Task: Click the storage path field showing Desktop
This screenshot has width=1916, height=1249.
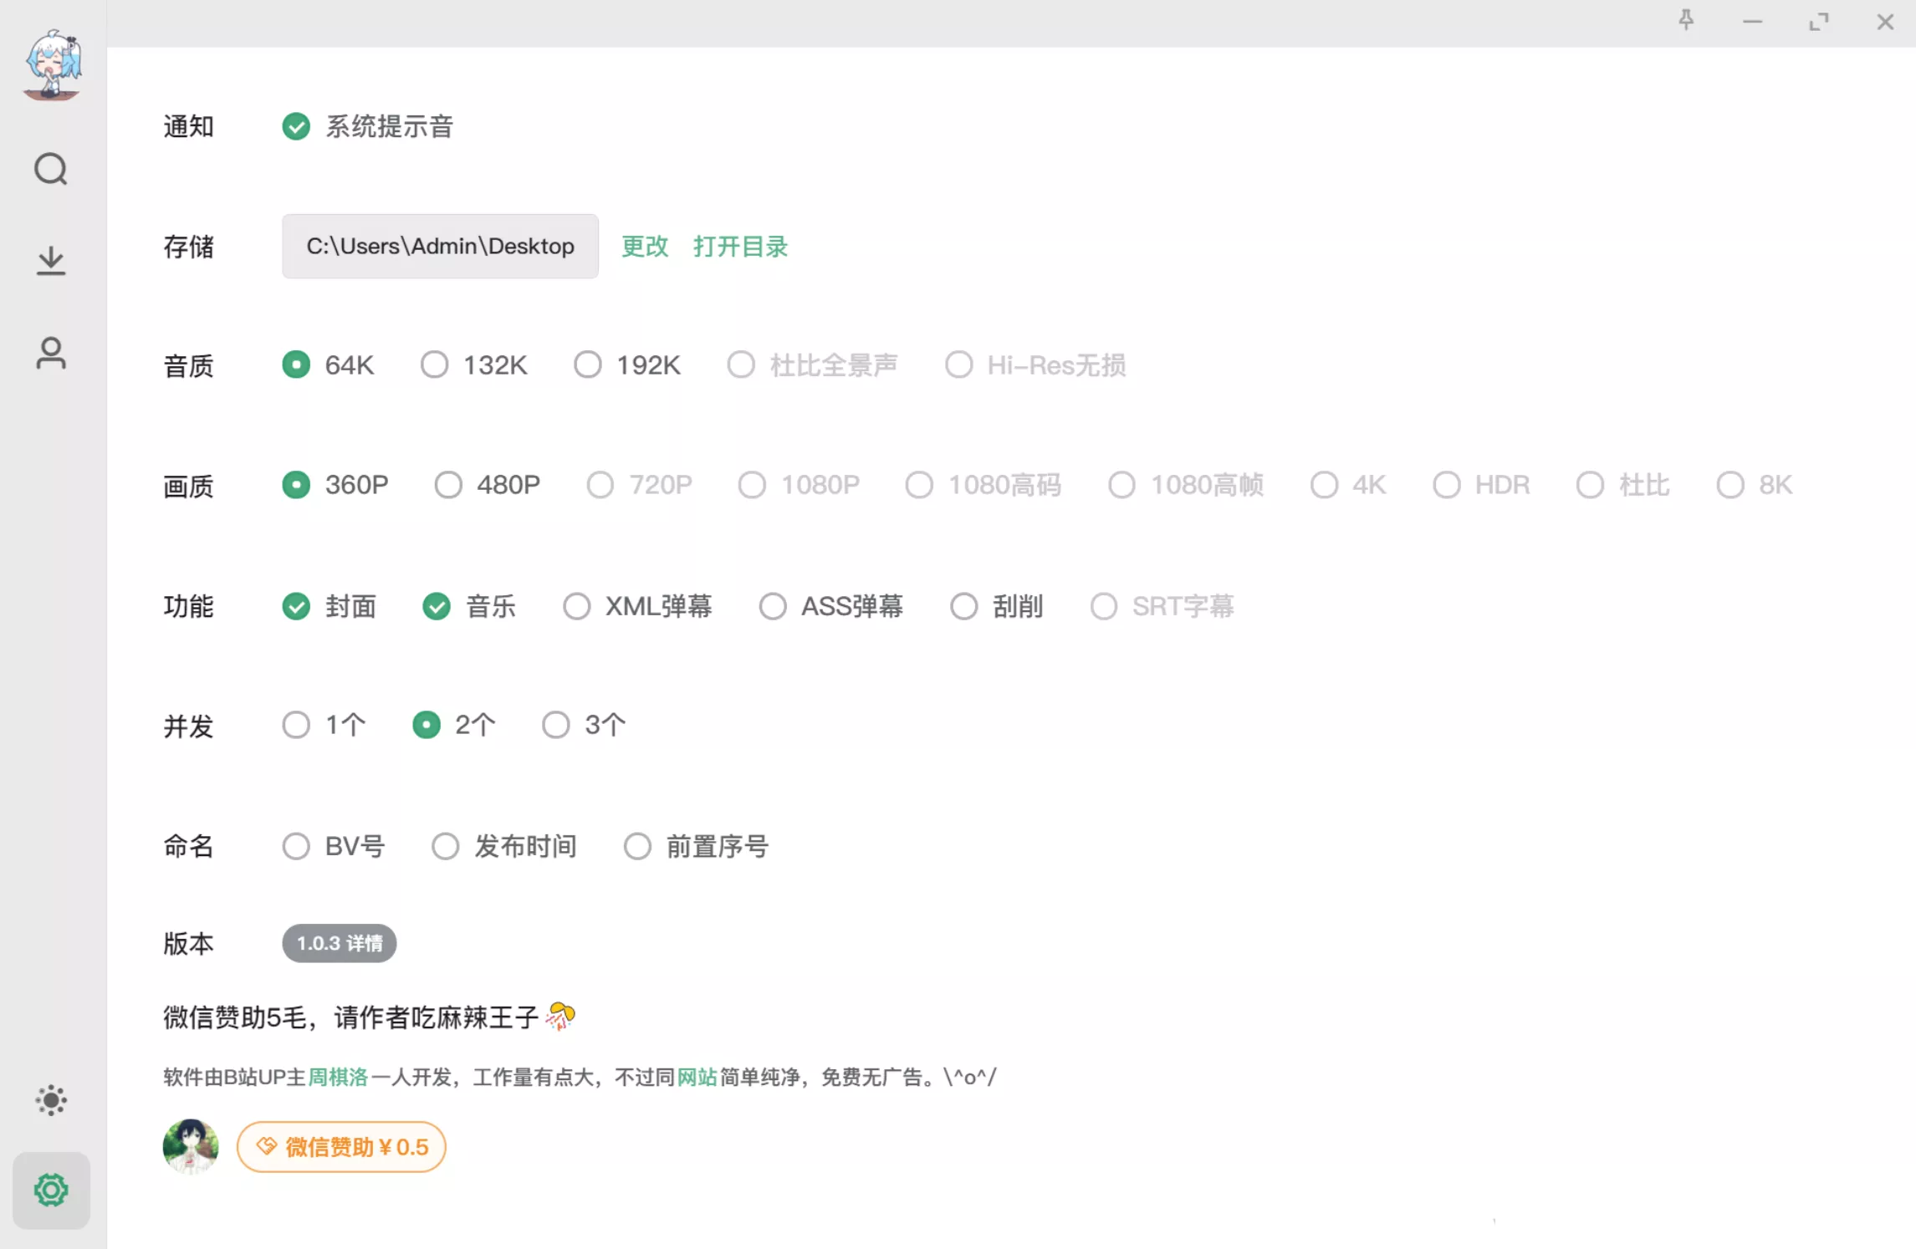Action: click(x=439, y=246)
